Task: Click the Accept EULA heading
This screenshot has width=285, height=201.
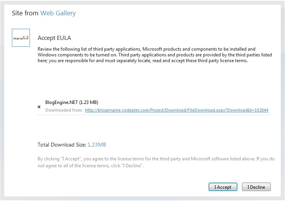Action: point(54,38)
